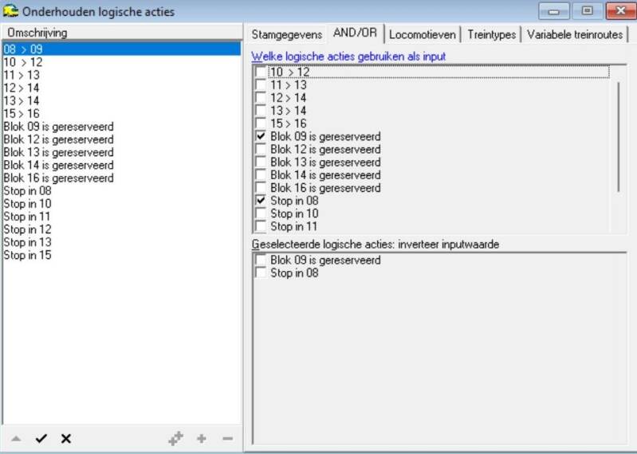Select 'Blok 12 is gereserveerd' in left list
The width and height of the screenshot is (637, 454).
click(121, 139)
